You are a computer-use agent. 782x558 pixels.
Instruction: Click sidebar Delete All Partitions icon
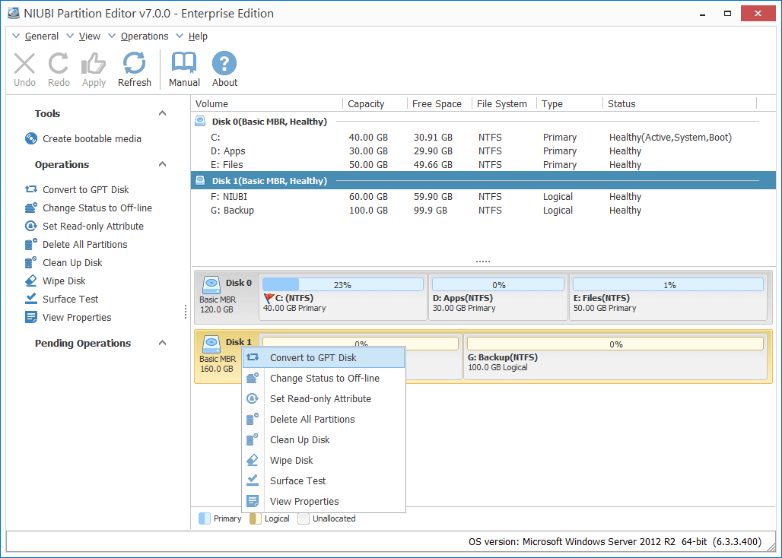(x=31, y=244)
